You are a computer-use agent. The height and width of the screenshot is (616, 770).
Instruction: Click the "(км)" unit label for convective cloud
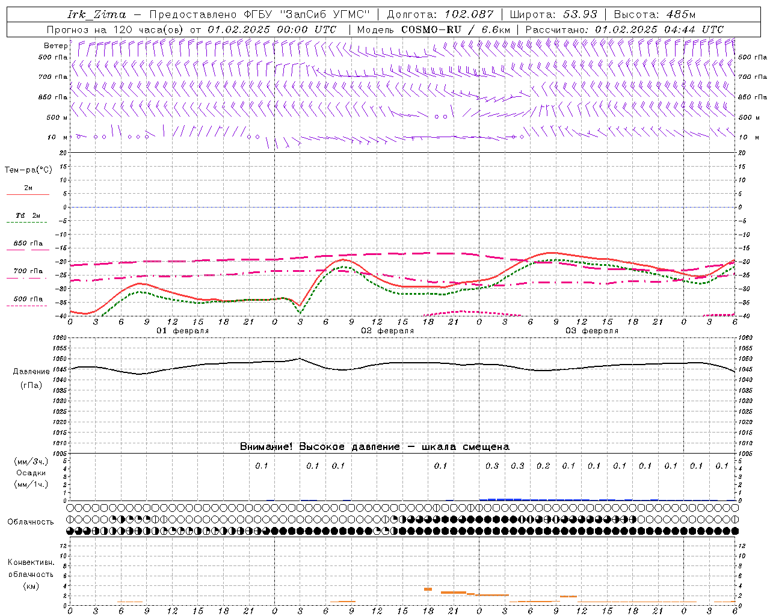(31, 586)
